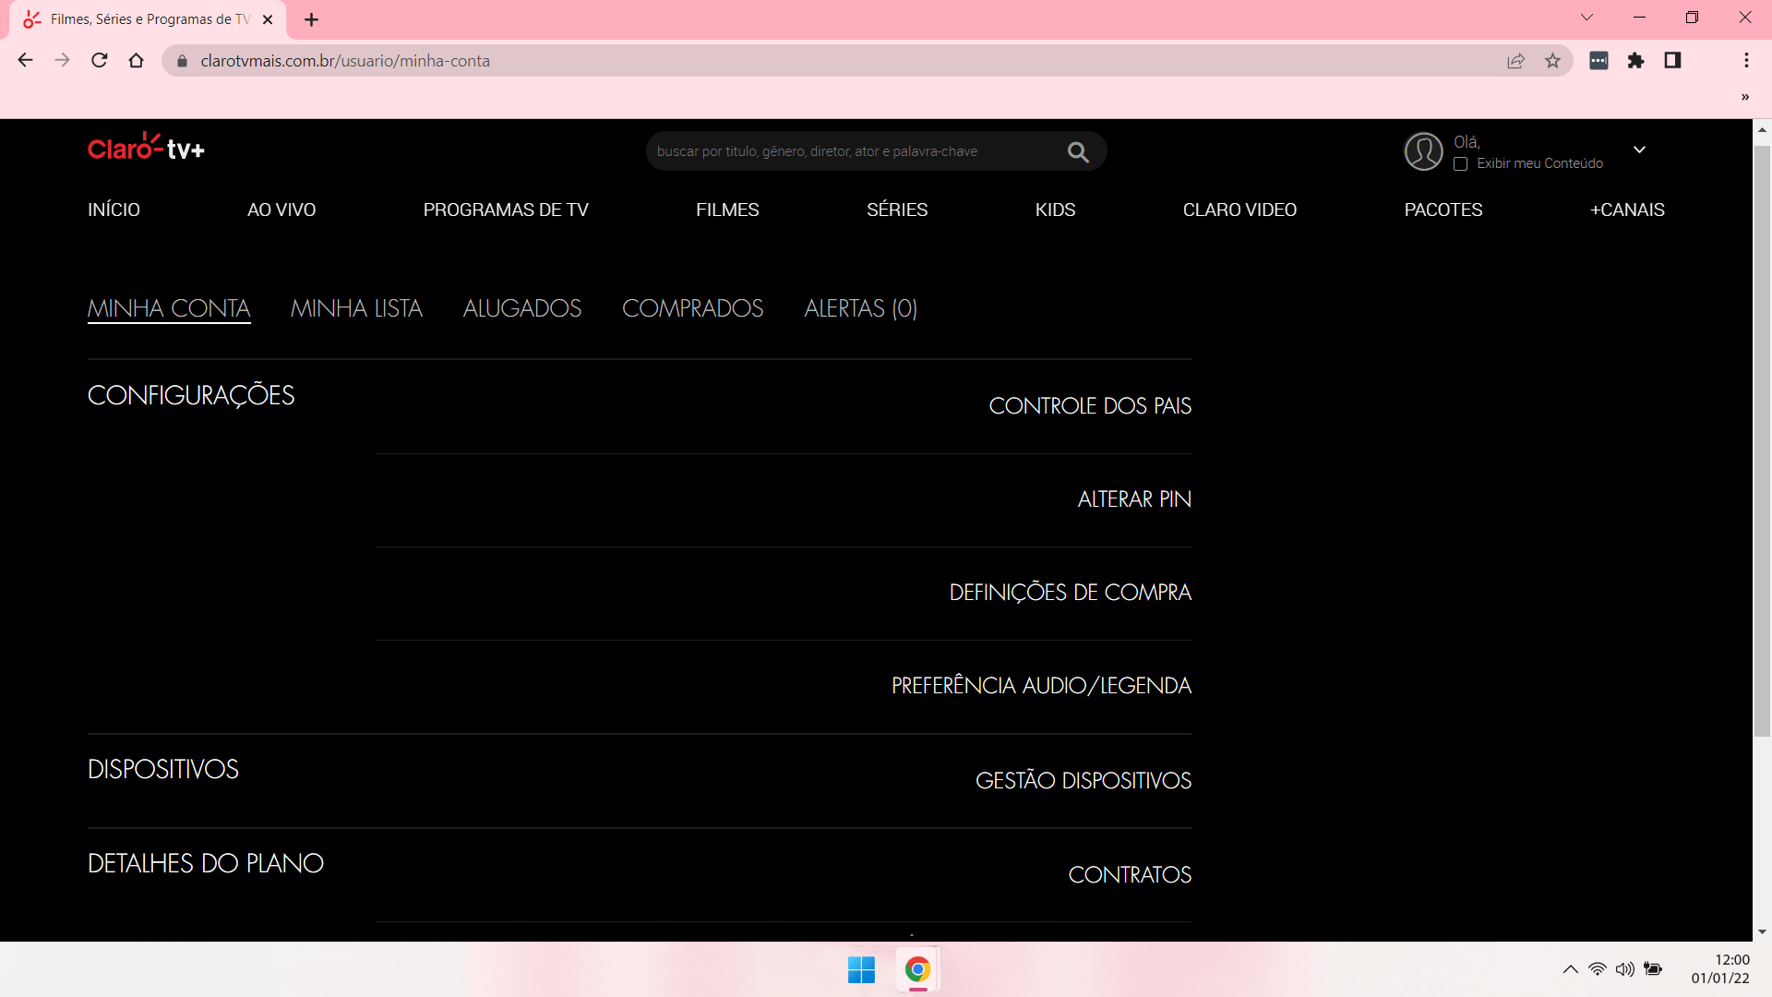Reload the page
1772x997 pixels.
point(100,61)
